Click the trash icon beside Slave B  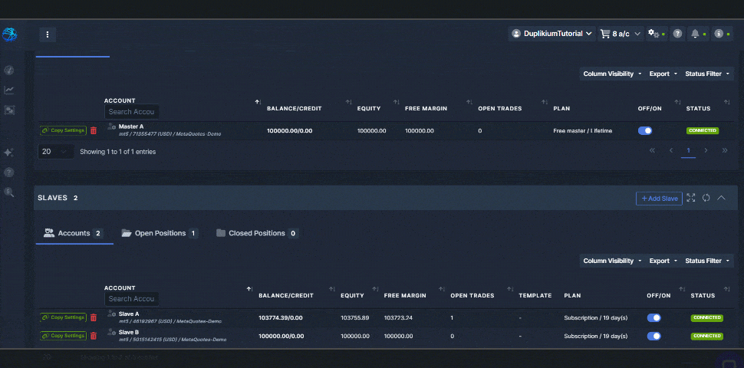(94, 336)
